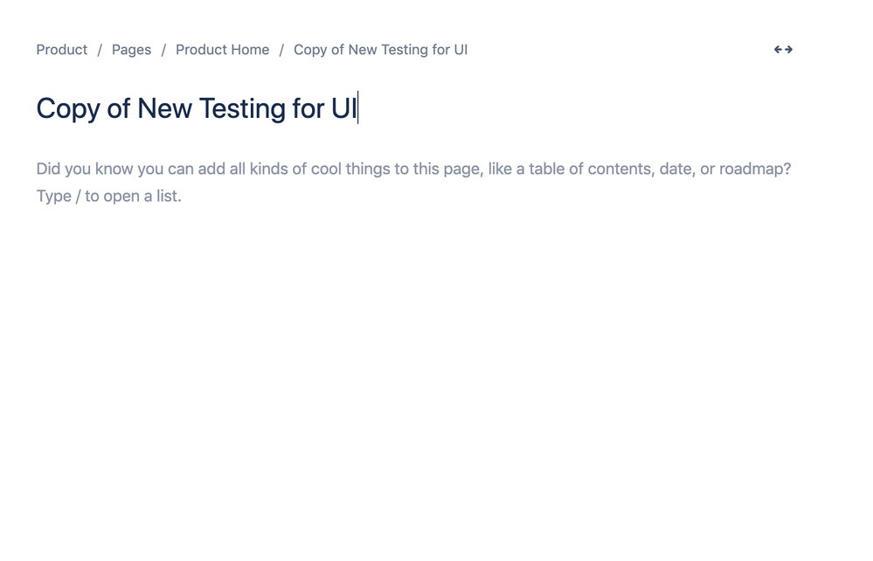Image resolution: width=873 pixels, height=561 pixels.
Task: Click after the words Type / to open a list
Action: [182, 196]
